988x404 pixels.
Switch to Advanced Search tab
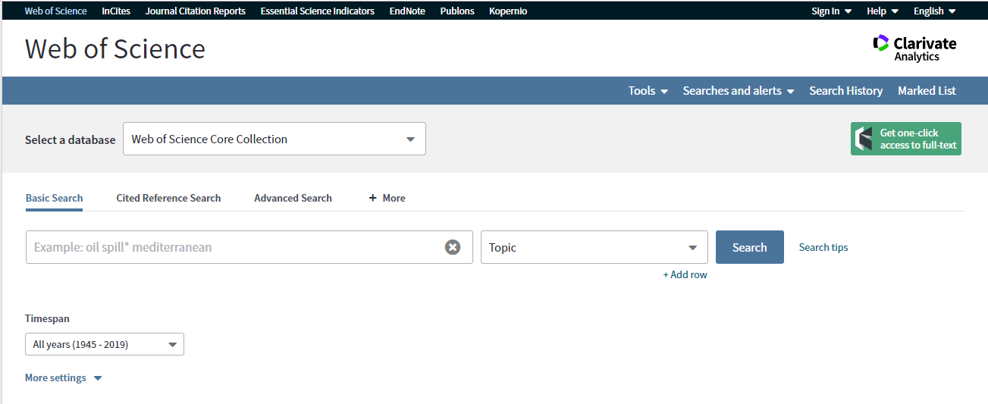click(293, 198)
